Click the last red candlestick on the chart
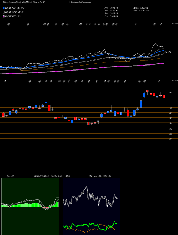The image size is (178, 235). click(164, 96)
